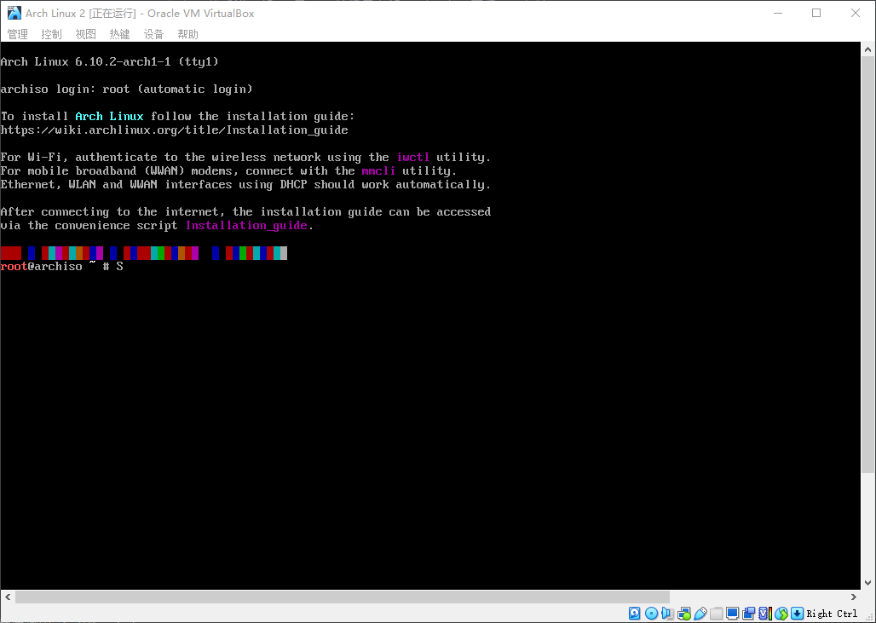876x623 pixels.
Task: Click the 'Arch Linux 6.10.2-arch1-1 (tty1)' line
Action: pyautogui.click(x=109, y=61)
